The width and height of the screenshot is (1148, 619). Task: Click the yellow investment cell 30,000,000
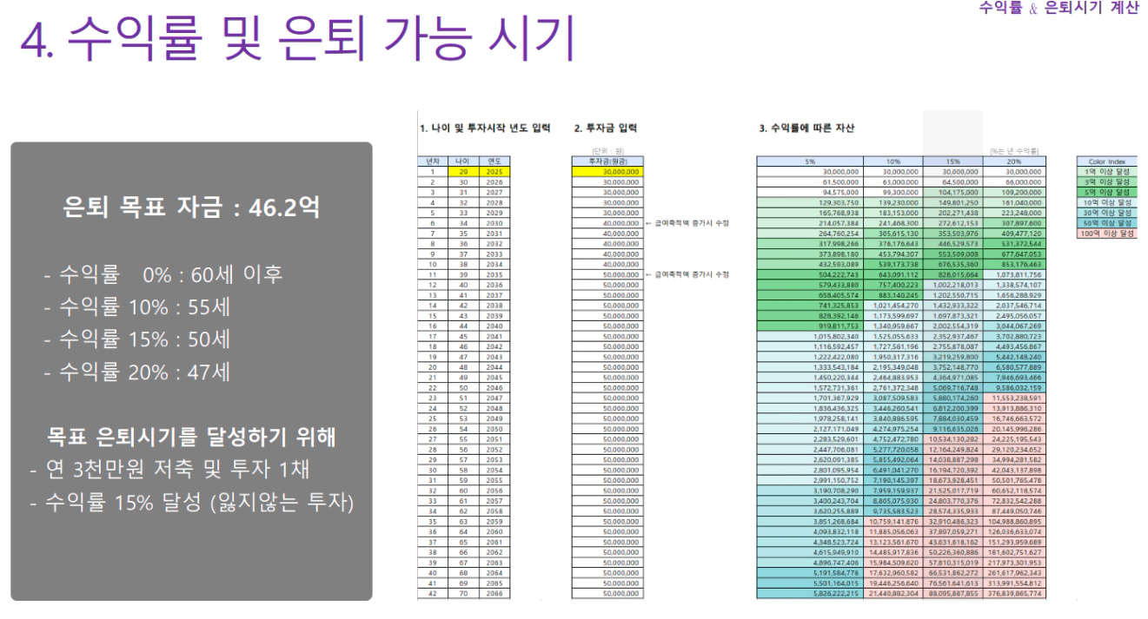tap(607, 172)
